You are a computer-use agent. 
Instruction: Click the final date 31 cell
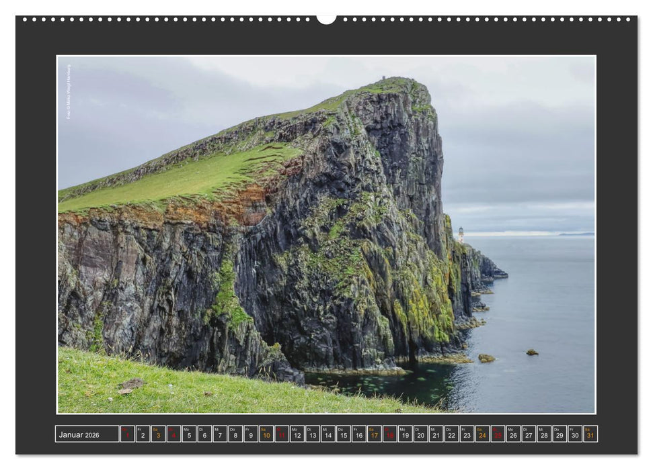591,436
